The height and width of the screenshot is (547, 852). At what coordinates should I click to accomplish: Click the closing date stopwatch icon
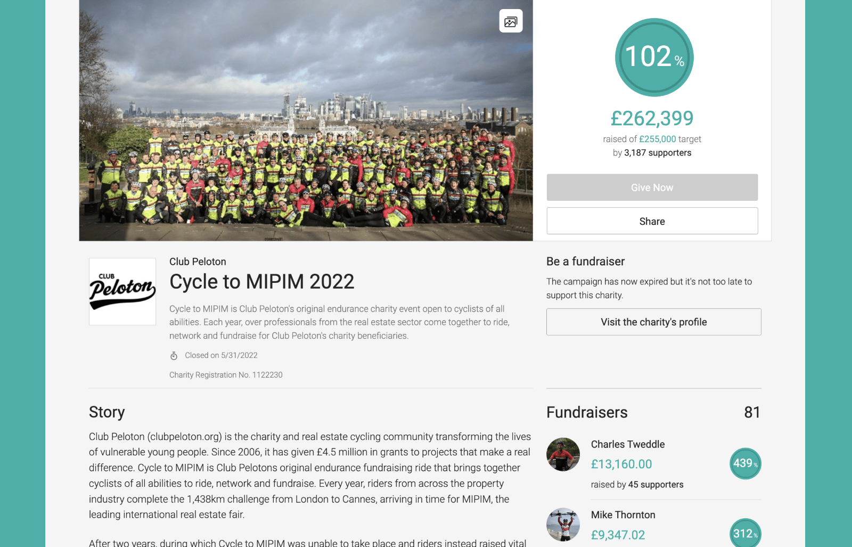pos(174,355)
